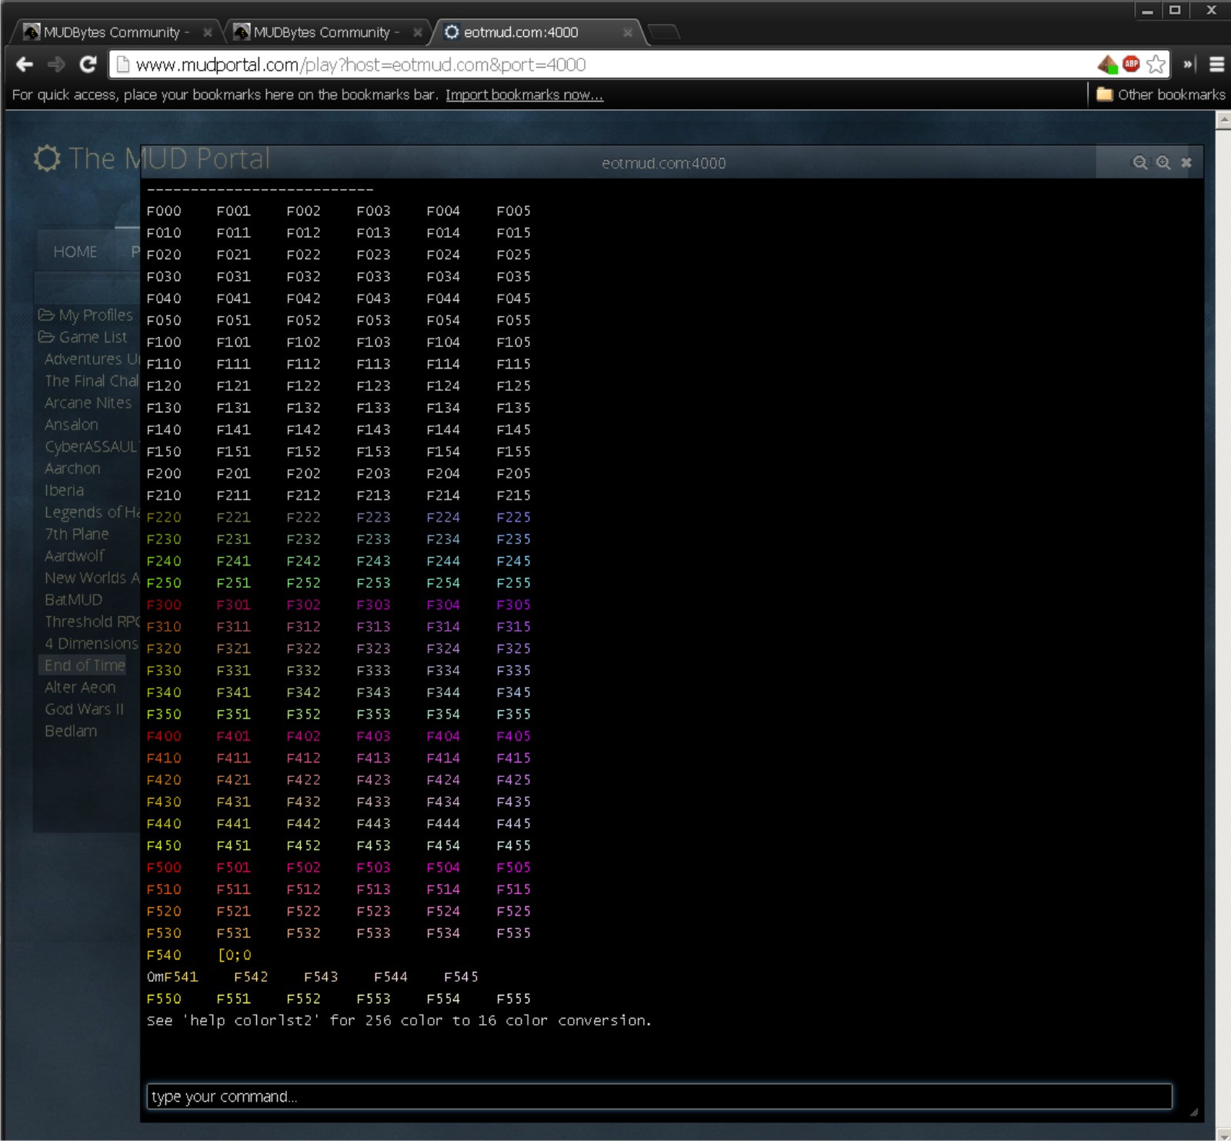Image resolution: width=1231 pixels, height=1141 pixels.
Task: Close the eotmud.com:4000 tab
Action: tap(627, 32)
